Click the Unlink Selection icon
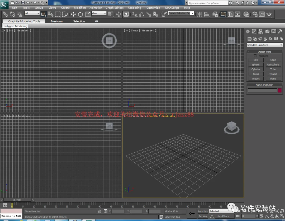 (x=12, y=14)
